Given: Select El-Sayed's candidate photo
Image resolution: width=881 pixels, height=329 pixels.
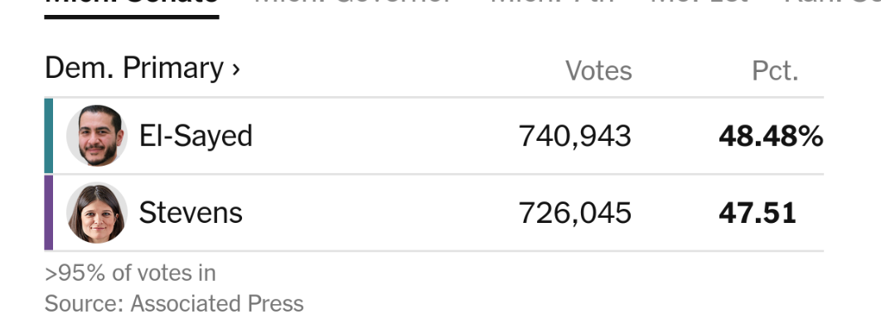Looking at the screenshot, I should pos(97,135).
